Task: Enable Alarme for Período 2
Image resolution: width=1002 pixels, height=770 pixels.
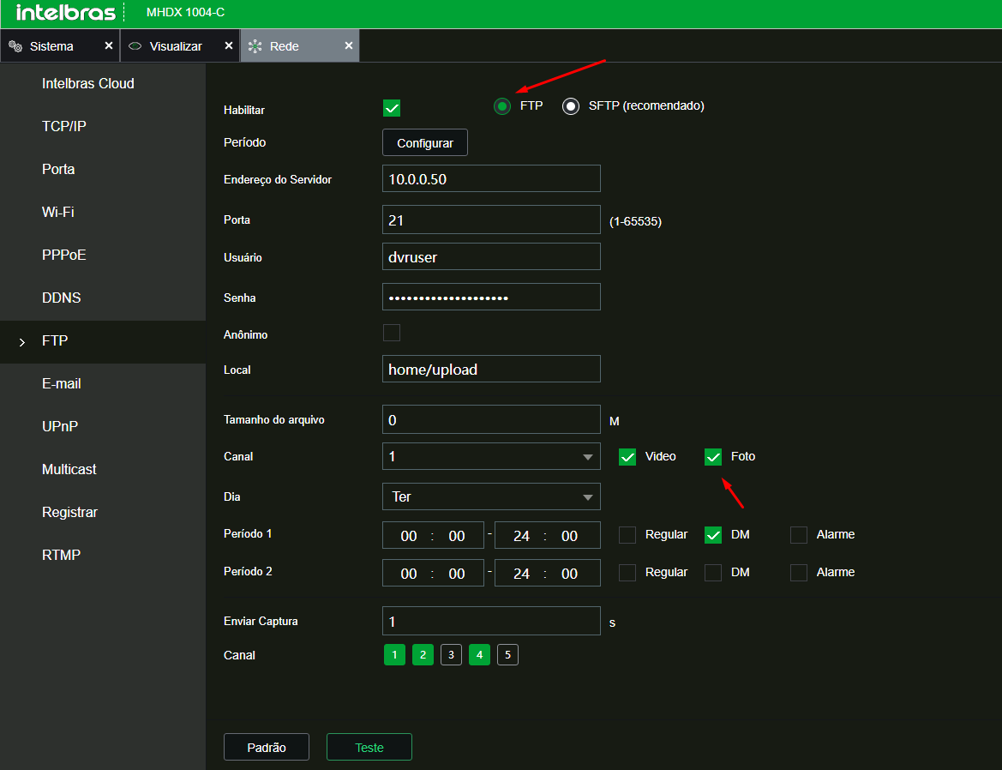Action: point(799,573)
